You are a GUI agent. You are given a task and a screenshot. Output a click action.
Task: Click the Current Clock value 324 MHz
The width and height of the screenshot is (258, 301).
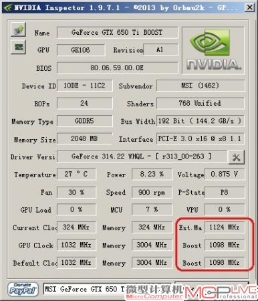76,227
